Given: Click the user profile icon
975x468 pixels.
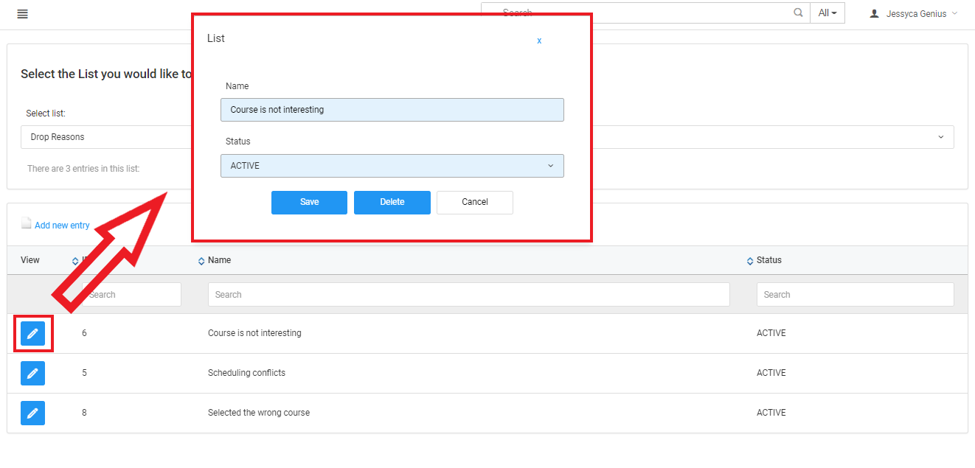Looking at the screenshot, I should [874, 14].
